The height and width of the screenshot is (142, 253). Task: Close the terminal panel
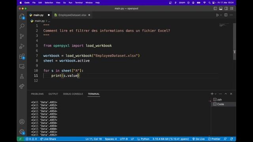(x=231, y=94)
